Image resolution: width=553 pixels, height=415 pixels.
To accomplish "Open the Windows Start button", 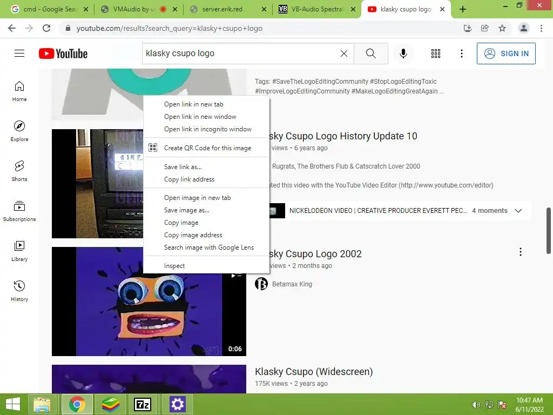I will pos(13,404).
